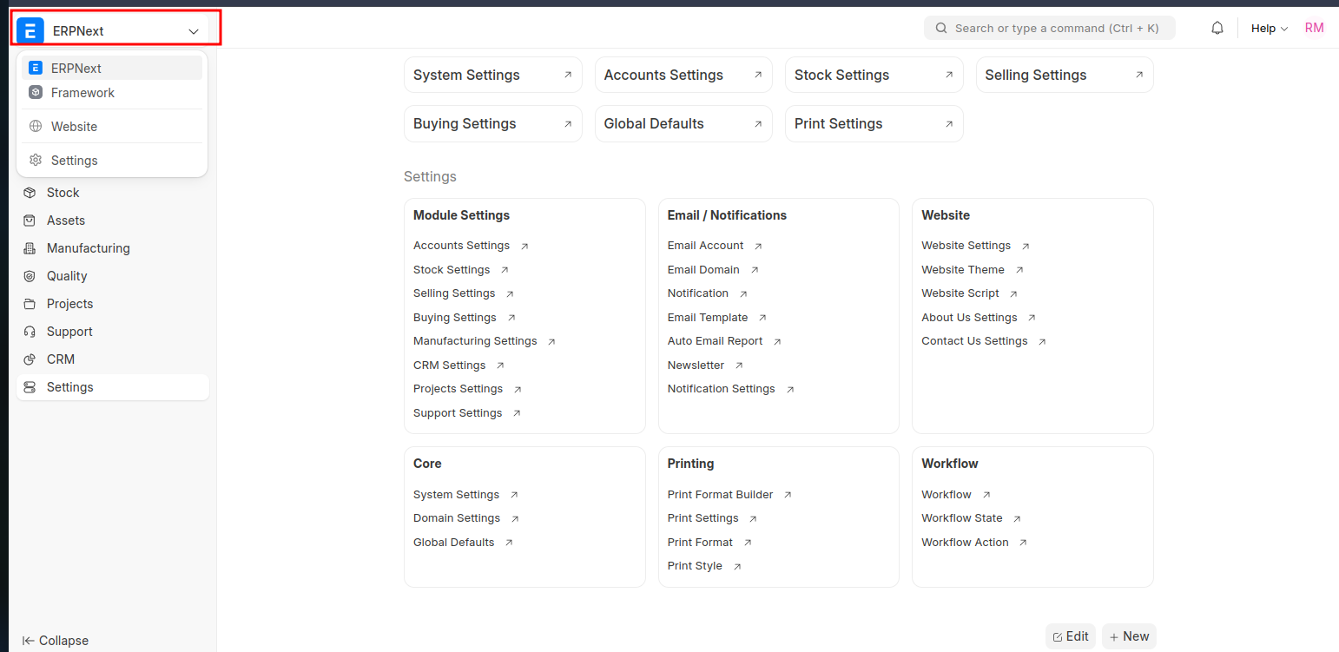Open the Stock module in sidebar

coord(113,193)
